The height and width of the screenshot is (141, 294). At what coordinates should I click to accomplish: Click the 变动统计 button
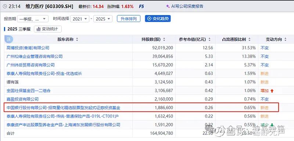[x=48, y=29]
